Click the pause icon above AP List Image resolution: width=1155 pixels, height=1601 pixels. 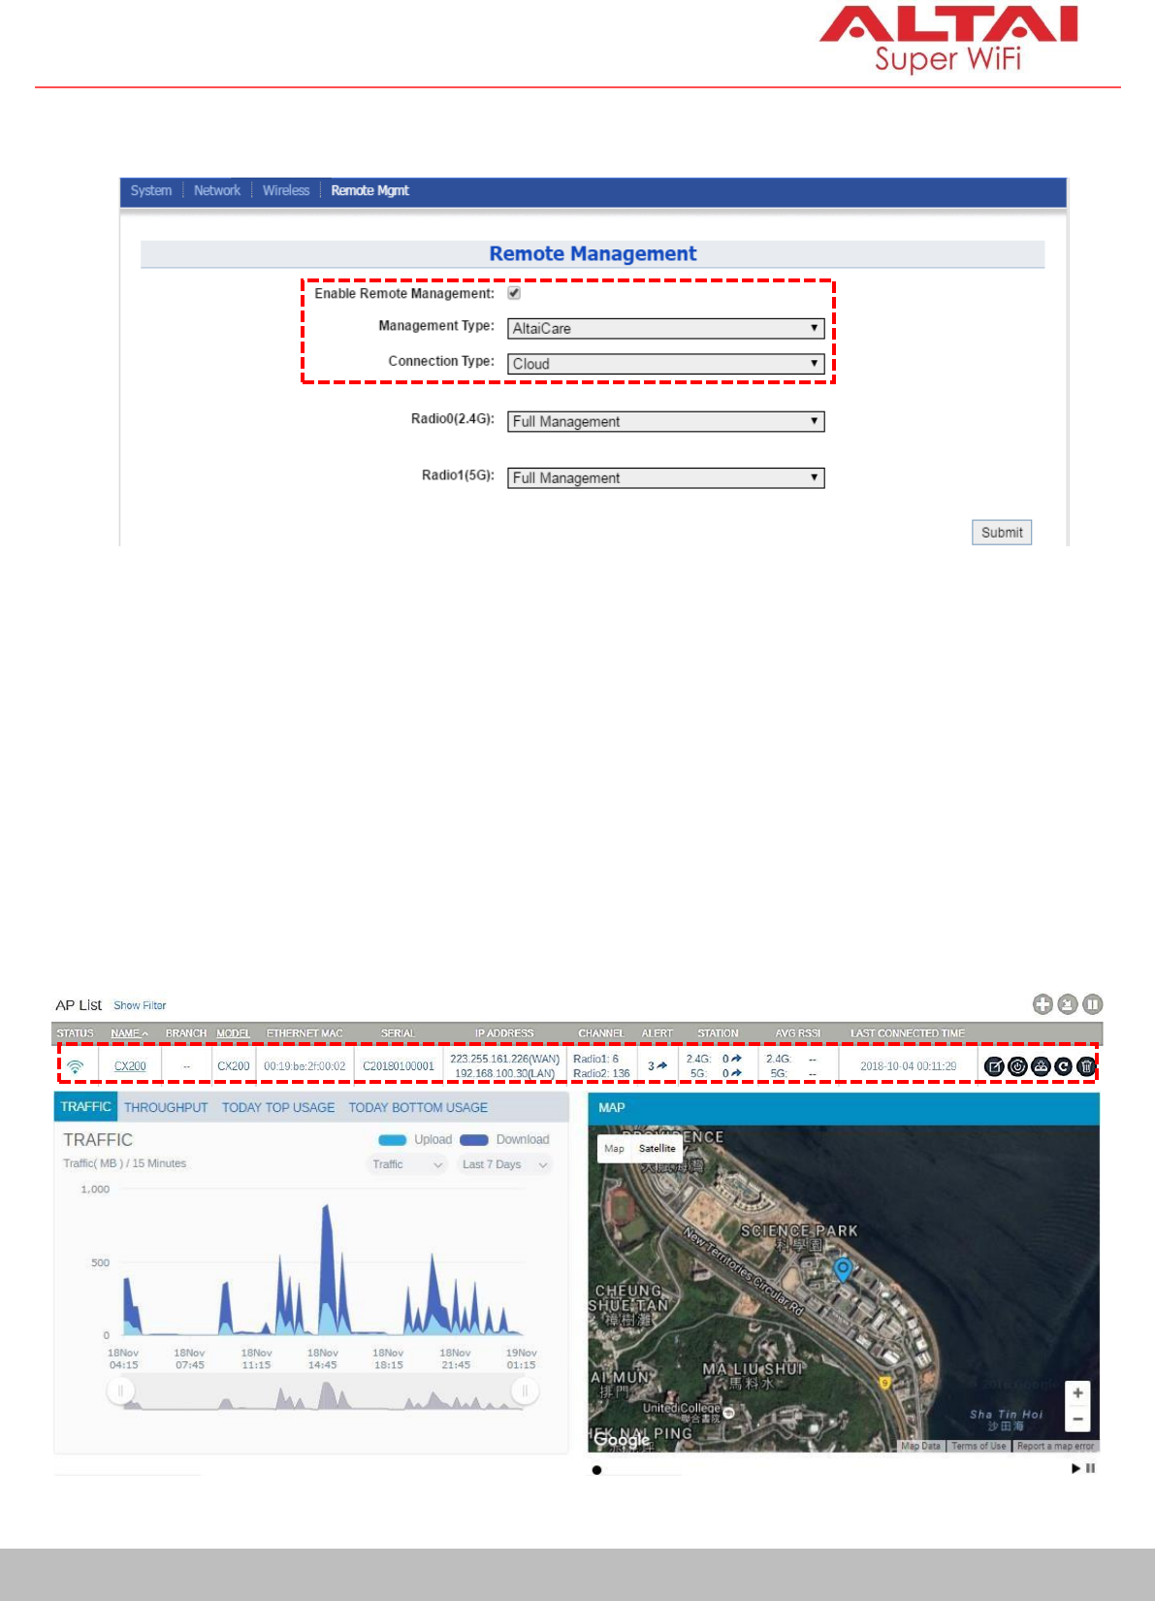point(1093,1004)
